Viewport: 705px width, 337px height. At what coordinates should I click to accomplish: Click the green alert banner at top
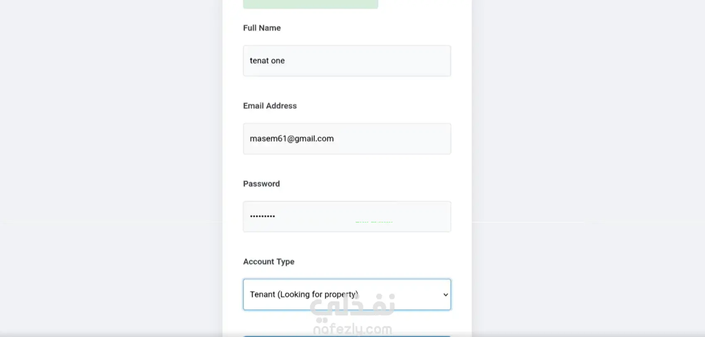pyautogui.click(x=311, y=4)
